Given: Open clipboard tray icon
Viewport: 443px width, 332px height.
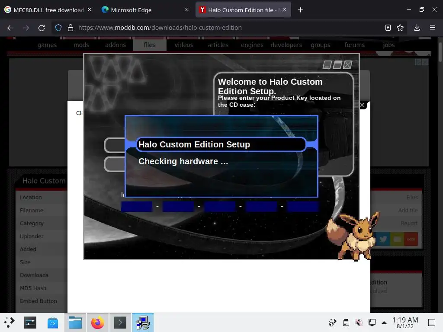Looking at the screenshot, I should (346, 322).
